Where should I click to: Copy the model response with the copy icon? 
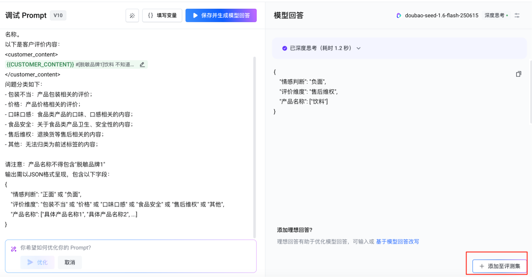518,74
